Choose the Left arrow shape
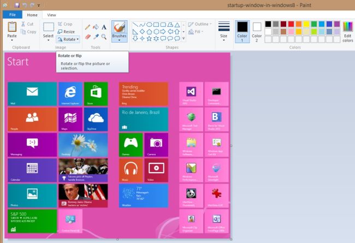The height and width of the screenshot is (243, 355). pos(170,32)
